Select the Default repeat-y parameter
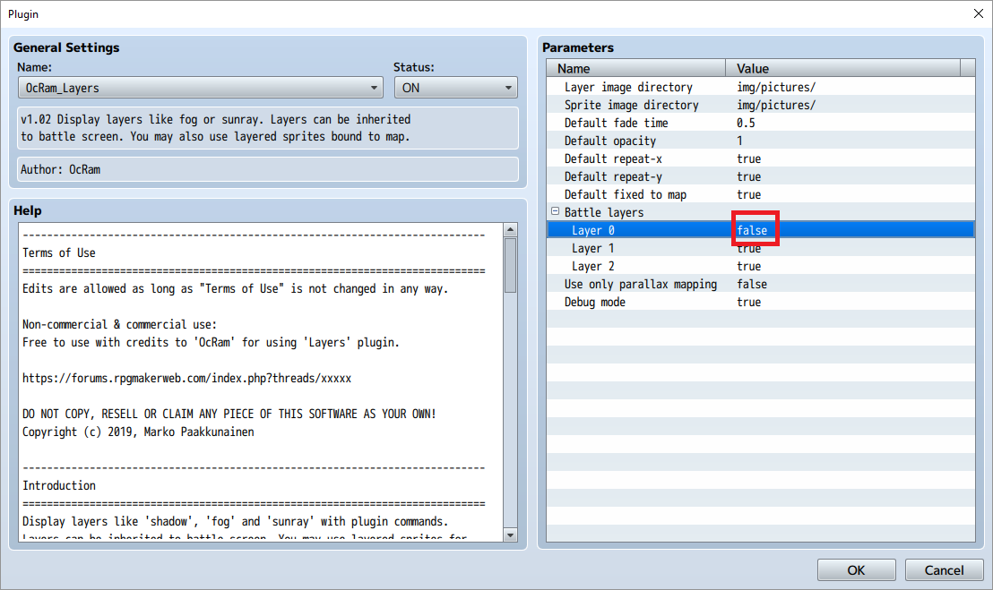The width and height of the screenshot is (993, 590). tap(761, 176)
